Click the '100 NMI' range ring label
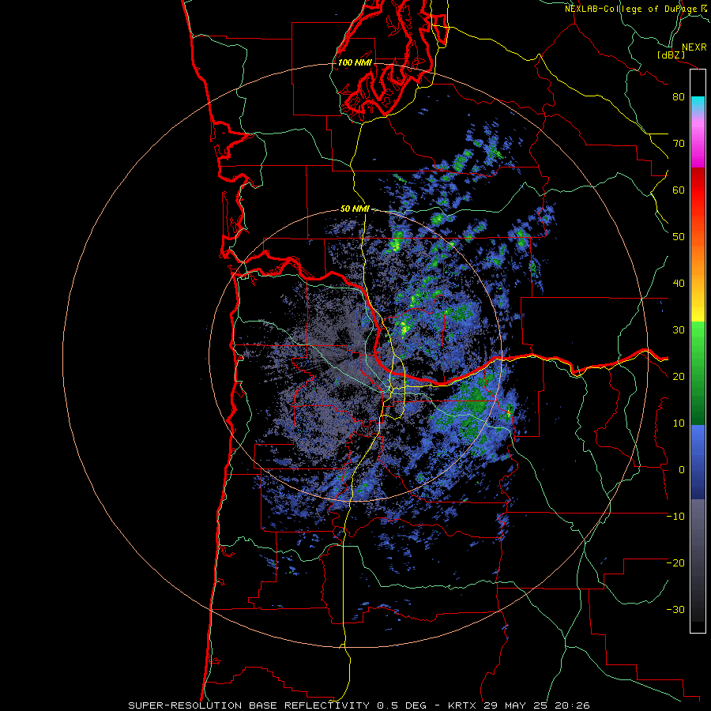Image resolution: width=711 pixels, height=711 pixels. tap(355, 62)
